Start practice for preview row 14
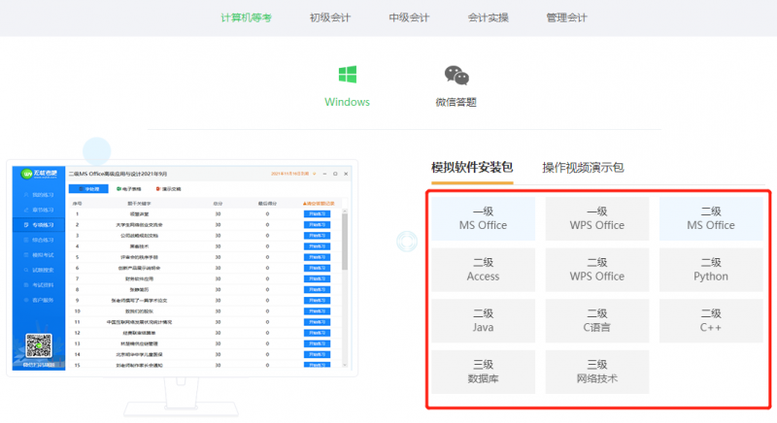Viewport: 777px width, 423px height. tap(318, 354)
